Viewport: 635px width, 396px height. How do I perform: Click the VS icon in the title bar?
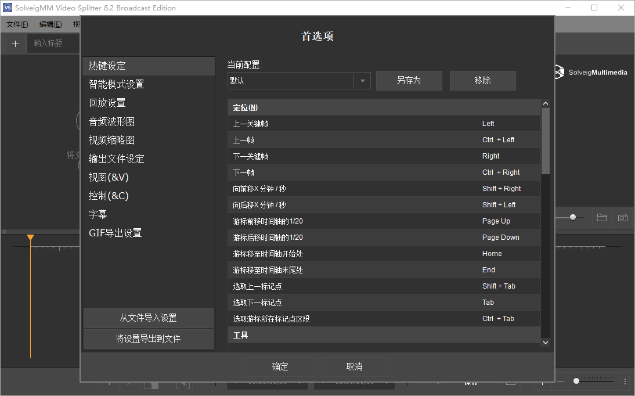click(7, 8)
